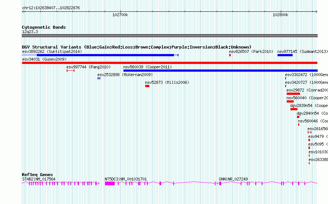This screenshot has width=328, height=204.
Task: Click the Cytogenetic Bands track title
Action: [x=44, y=27]
